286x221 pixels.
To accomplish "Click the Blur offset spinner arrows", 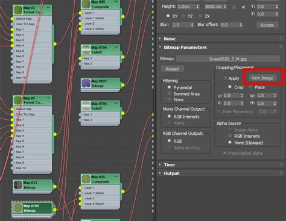I will pyautogui.click(x=241, y=25).
